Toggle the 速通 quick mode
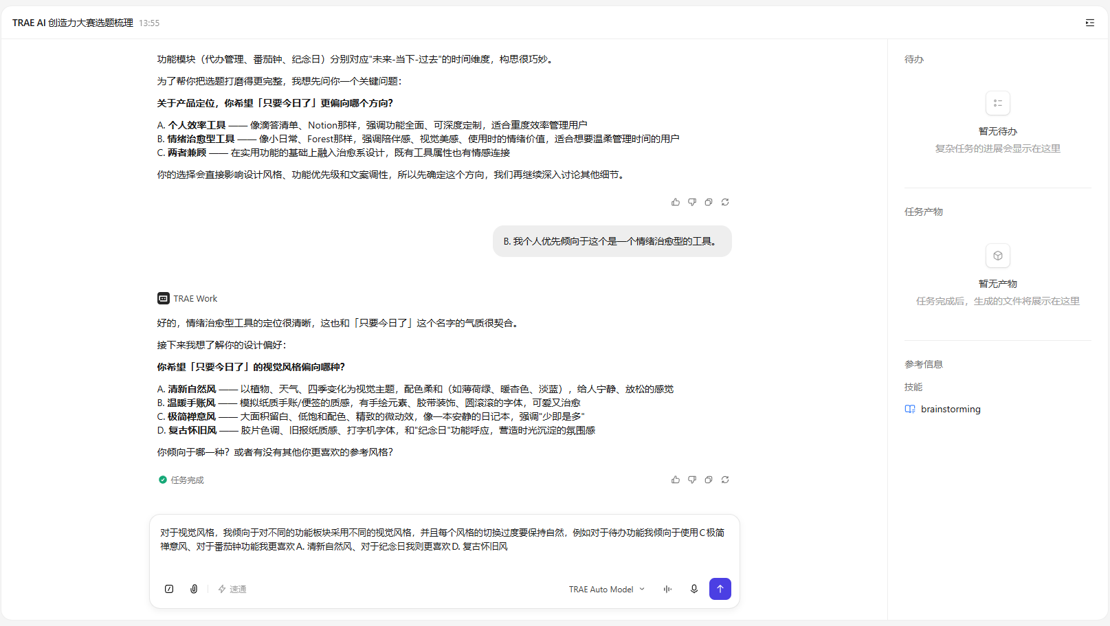This screenshot has height=626, width=1110. (232, 589)
